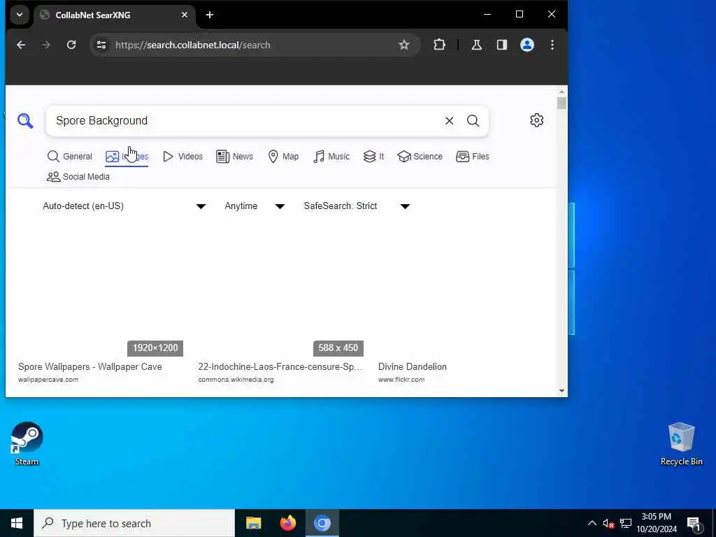Clear the search query with the X
Screen dimensions: 716x537
[x=450, y=120]
